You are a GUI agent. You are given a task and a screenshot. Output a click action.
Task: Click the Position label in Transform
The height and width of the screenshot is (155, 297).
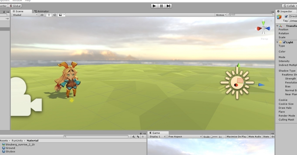coord(283,30)
